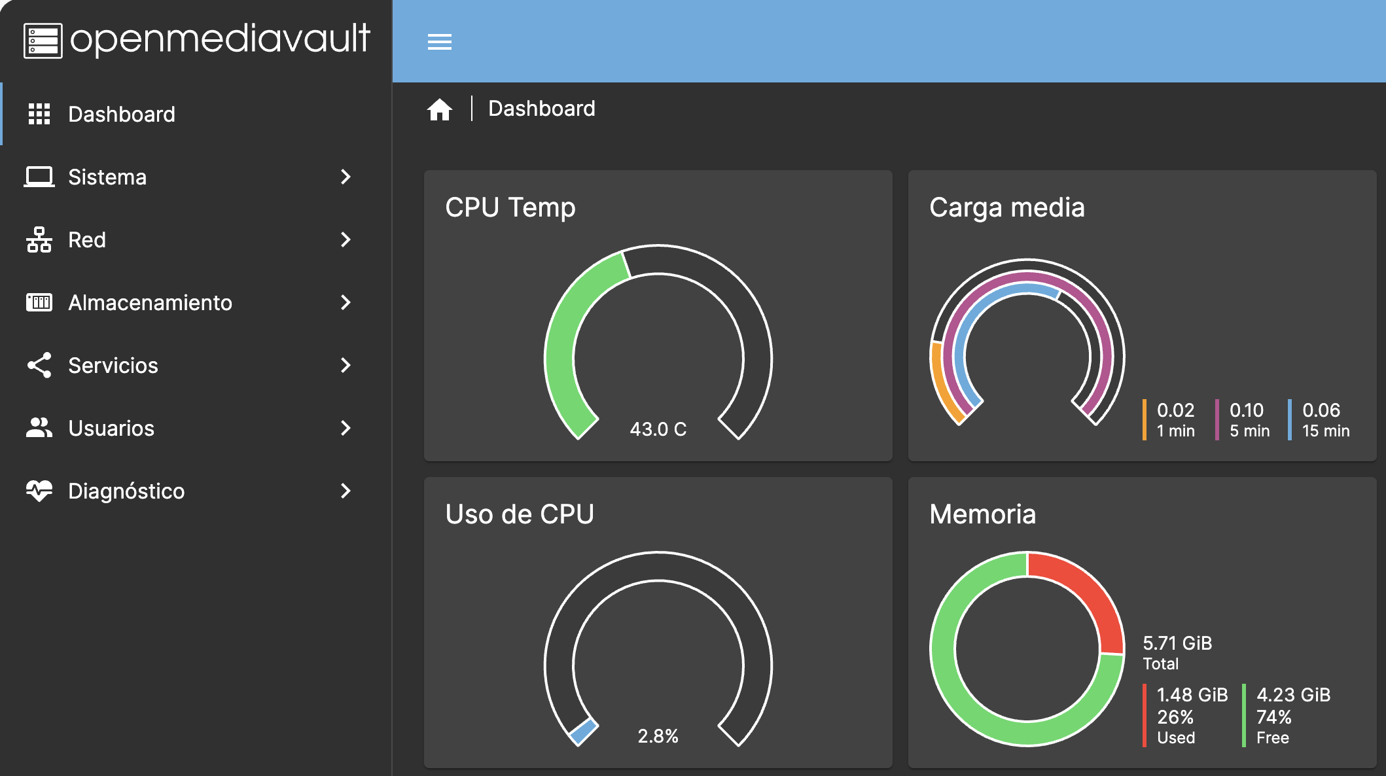1386x776 pixels.
Task: Click the Almacenamiento storage icon
Action: pyautogui.click(x=39, y=302)
